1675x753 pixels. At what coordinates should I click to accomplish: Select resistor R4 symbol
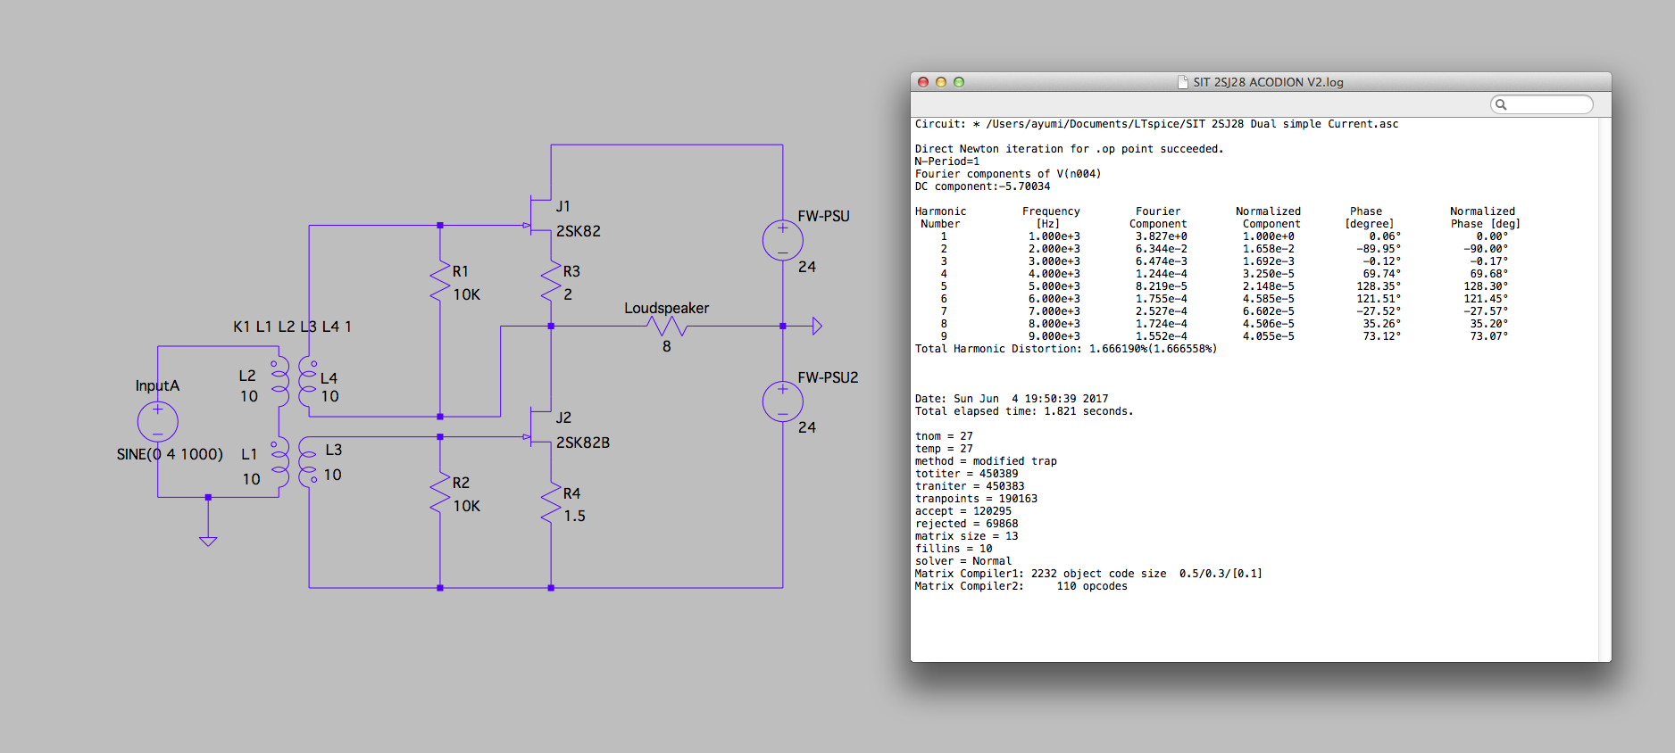(551, 503)
